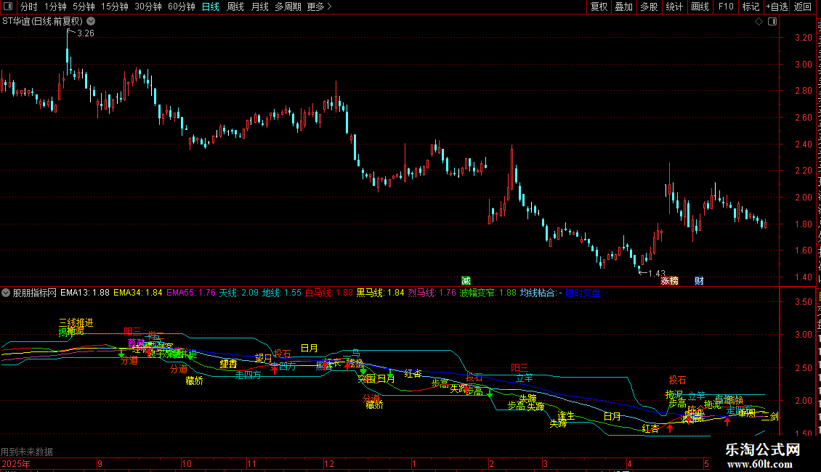
Task: Switch to 15分钟 period
Action: [115, 7]
